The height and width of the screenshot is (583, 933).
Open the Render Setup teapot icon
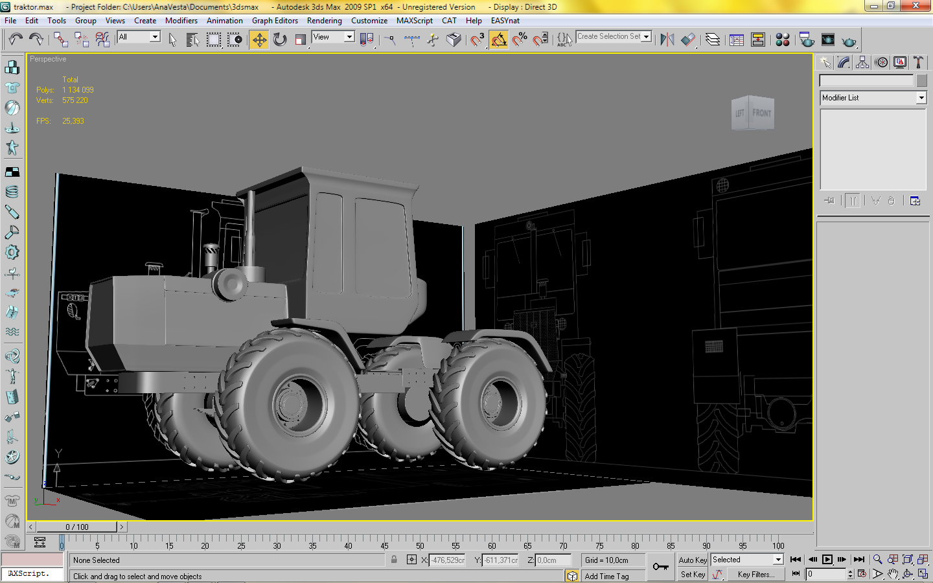click(x=807, y=40)
